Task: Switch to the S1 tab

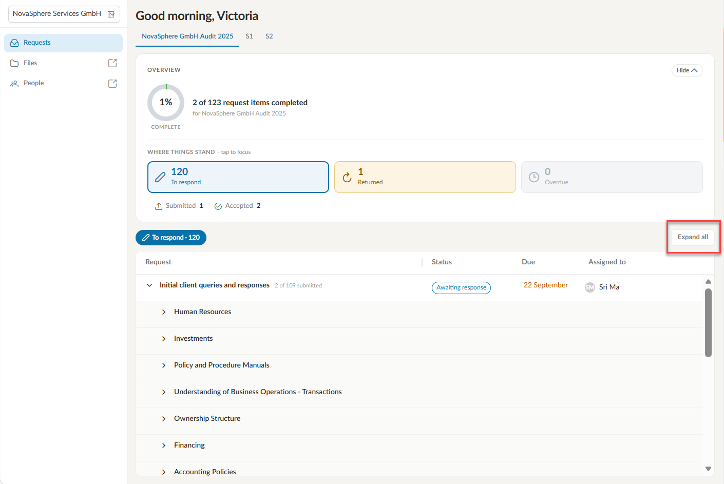Action: tap(250, 36)
